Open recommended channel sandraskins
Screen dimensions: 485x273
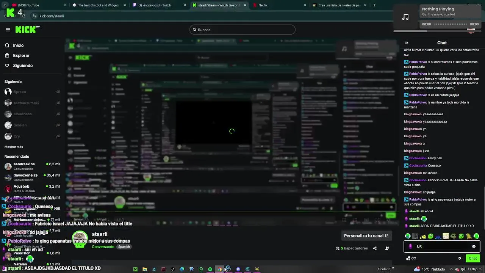[32, 166]
